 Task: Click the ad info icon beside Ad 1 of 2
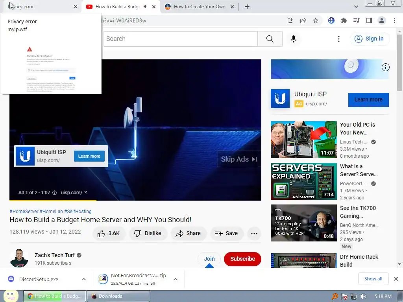(x=54, y=193)
